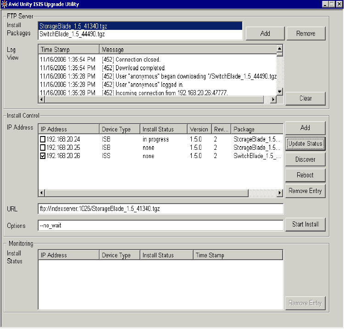The image size is (344, 329).
Task: Click IP Address header in Monitoring table
Action: [x=69, y=255]
